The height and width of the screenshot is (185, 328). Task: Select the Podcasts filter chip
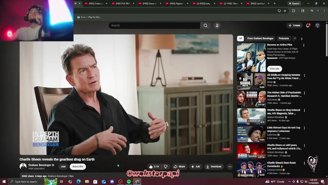tap(284, 39)
